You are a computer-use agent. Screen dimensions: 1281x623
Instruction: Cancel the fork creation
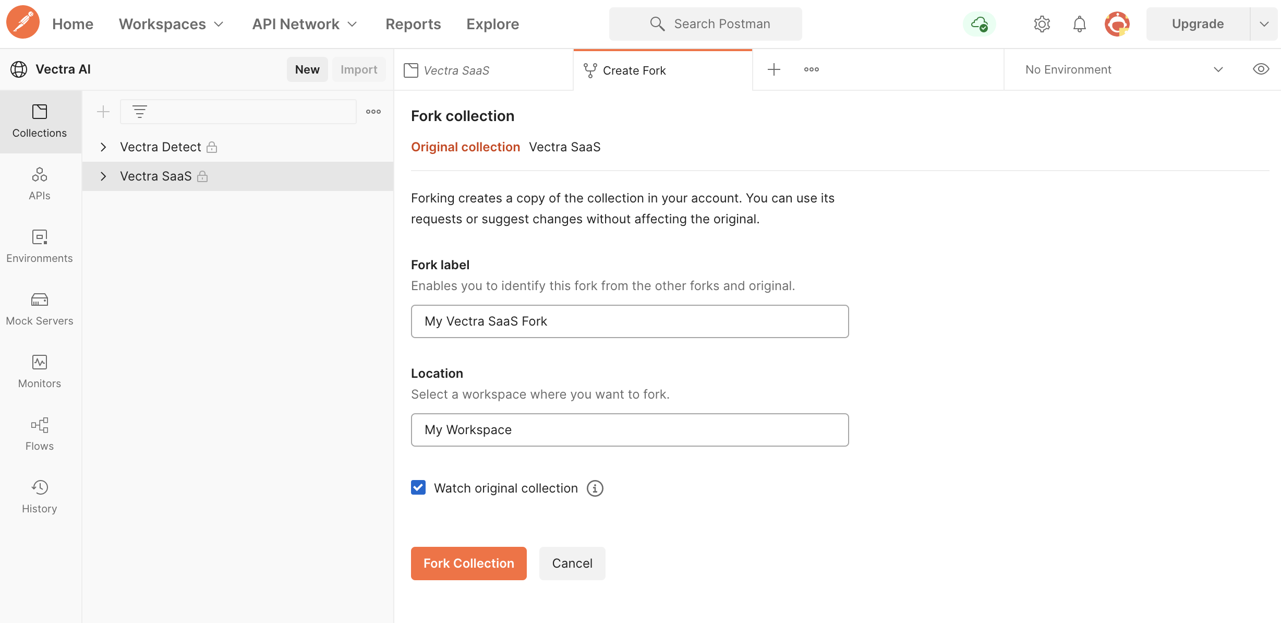572,563
